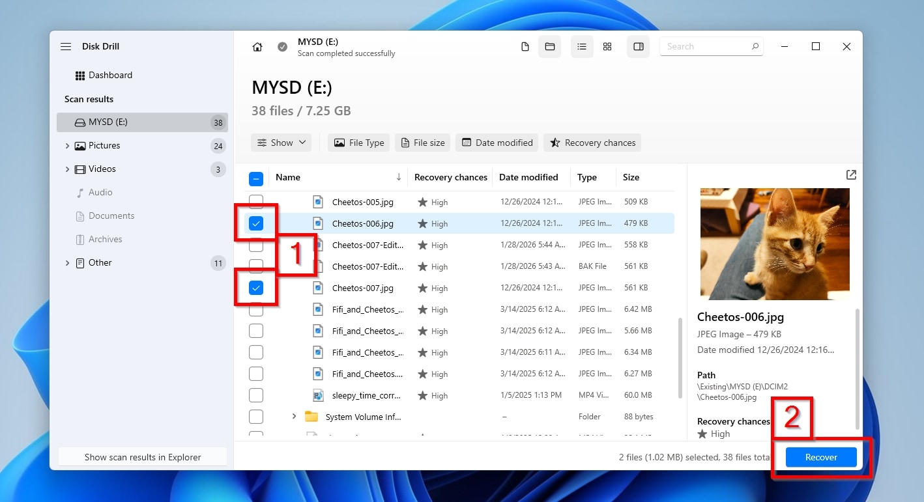Select the list view layout icon
924x502 pixels.
pos(582,47)
